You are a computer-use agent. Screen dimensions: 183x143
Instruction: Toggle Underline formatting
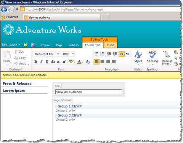pos(47,62)
